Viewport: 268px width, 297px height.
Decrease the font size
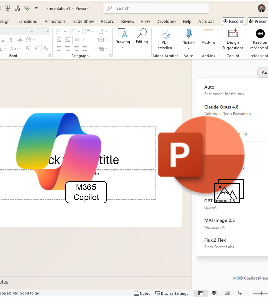37,49
